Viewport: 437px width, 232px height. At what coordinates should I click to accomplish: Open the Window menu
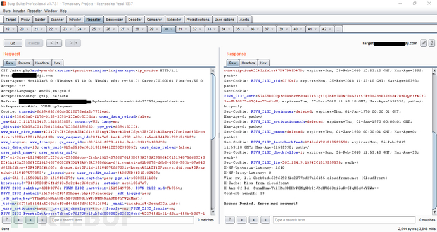(51, 11)
